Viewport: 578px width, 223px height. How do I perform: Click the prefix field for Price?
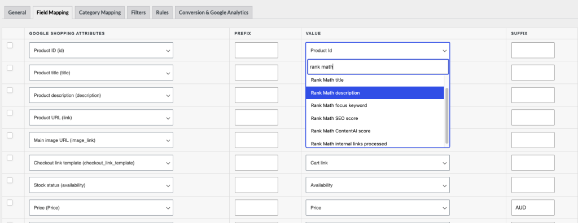(256, 208)
